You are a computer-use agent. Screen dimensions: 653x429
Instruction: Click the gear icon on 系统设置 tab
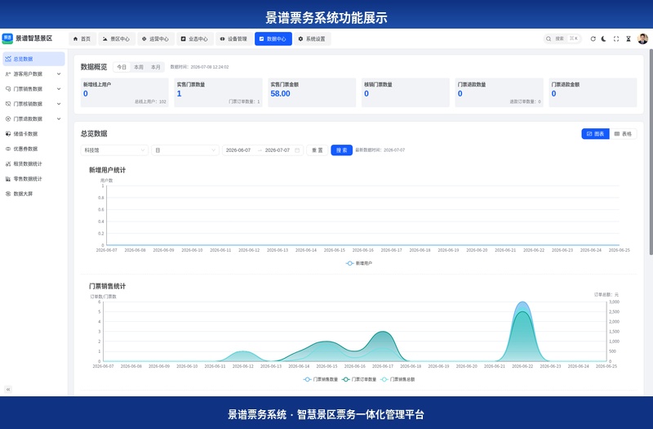300,38
